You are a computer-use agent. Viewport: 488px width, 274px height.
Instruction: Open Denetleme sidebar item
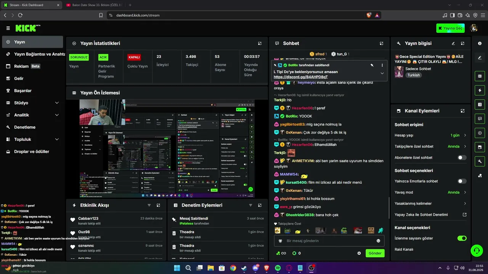(x=32, y=127)
